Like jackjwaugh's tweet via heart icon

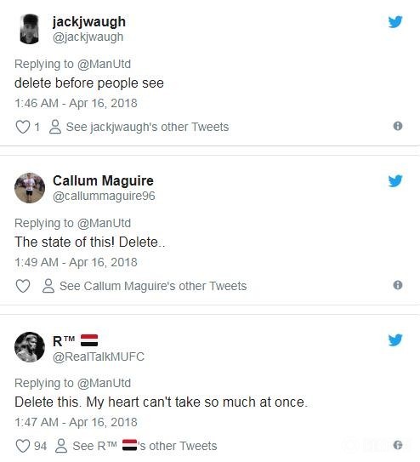(x=23, y=127)
